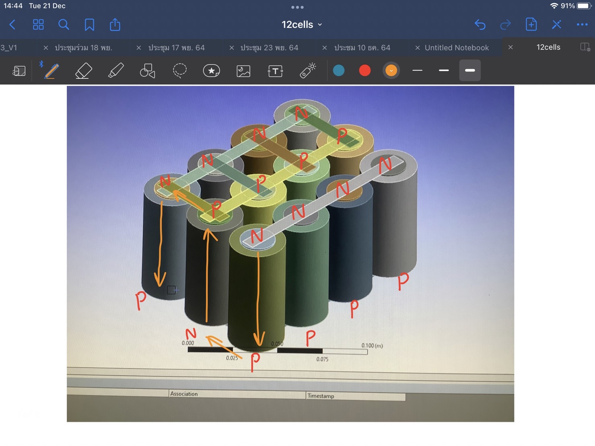Open the three-dot More menu

pyautogui.click(x=582, y=25)
